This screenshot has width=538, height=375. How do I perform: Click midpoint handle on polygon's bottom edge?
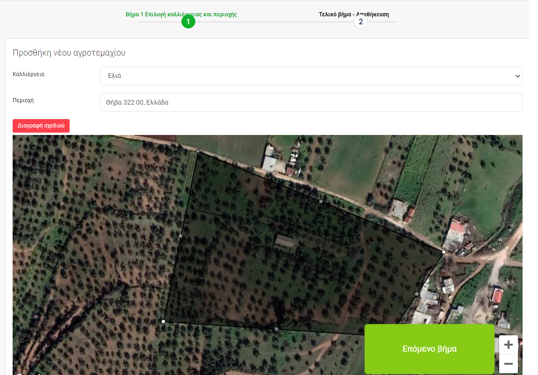[276, 329]
